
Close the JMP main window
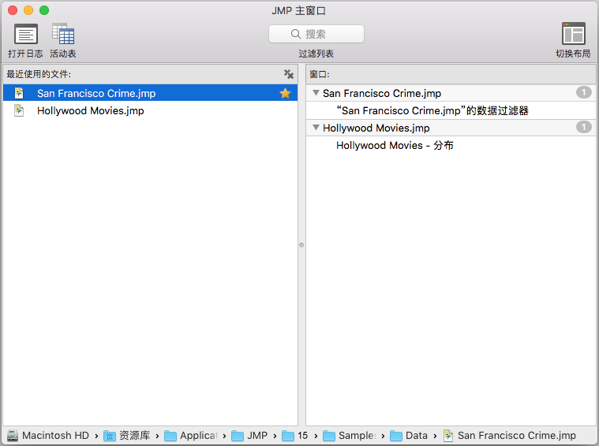click(x=13, y=10)
